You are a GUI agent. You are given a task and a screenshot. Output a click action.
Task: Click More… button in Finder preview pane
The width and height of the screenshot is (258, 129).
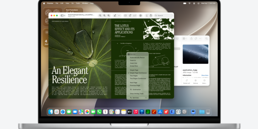(204, 82)
